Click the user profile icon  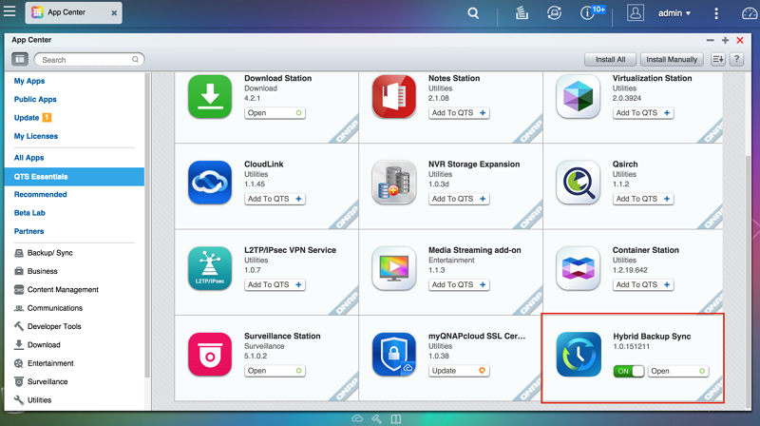(x=635, y=12)
